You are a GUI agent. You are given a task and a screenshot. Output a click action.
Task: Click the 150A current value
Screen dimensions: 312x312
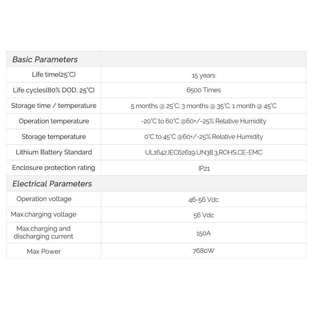click(x=203, y=234)
